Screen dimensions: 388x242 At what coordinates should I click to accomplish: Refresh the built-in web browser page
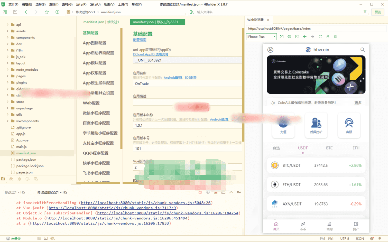pyautogui.click(x=320, y=37)
